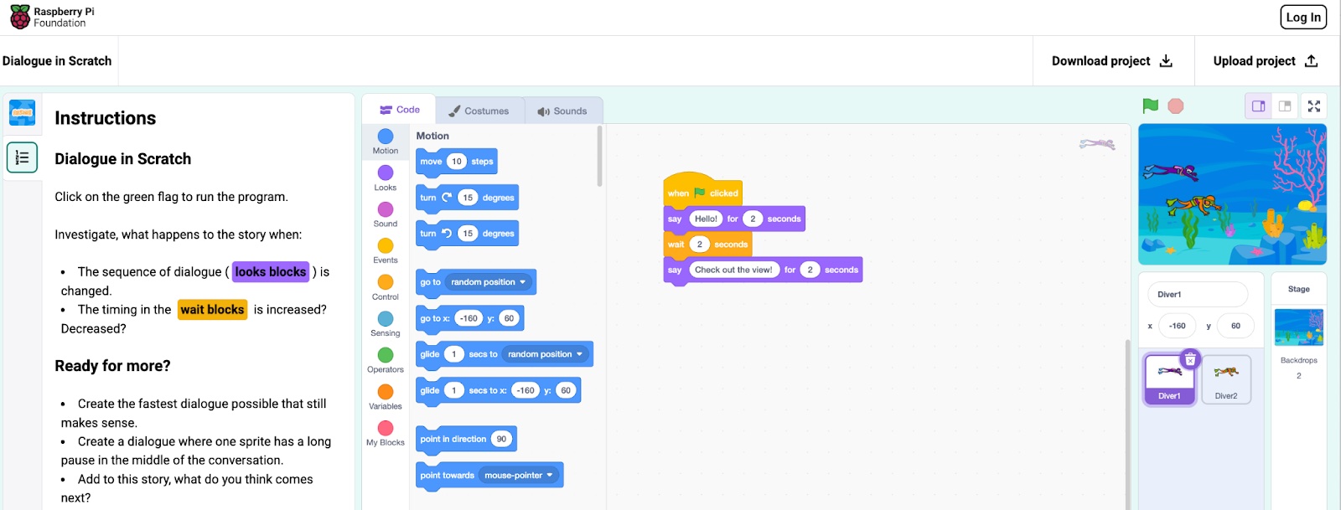Select the Sound blocks category
Screen dimensions: 1341x510
click(x=386, y=214)
